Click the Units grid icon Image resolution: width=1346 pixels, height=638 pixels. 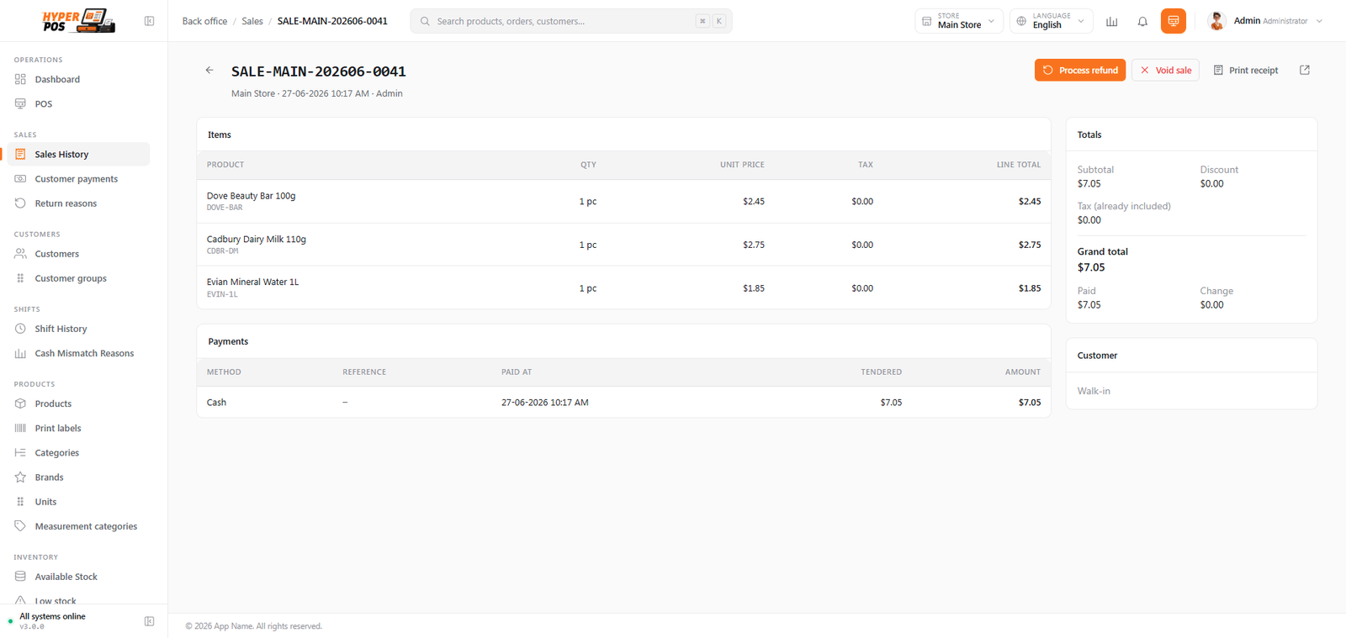(20, 502)
